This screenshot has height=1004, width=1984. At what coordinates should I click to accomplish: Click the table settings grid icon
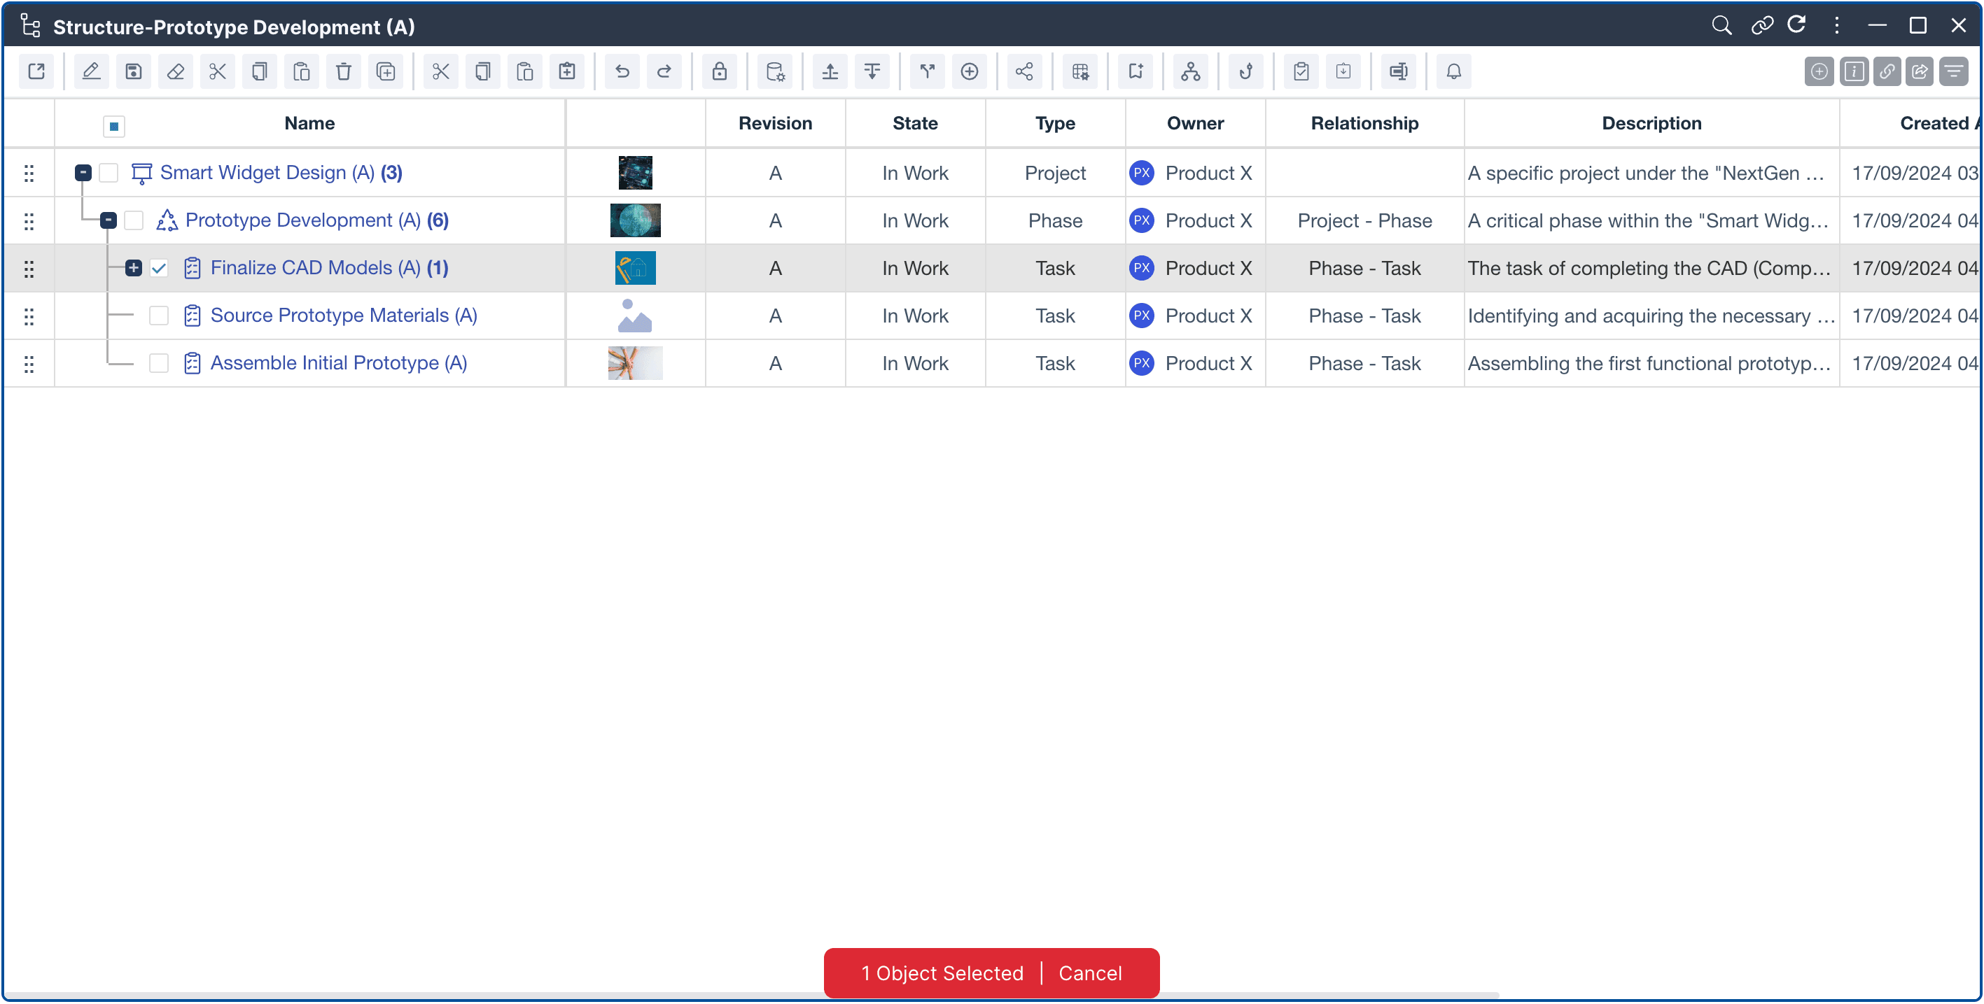click(x=1080, y=71)
